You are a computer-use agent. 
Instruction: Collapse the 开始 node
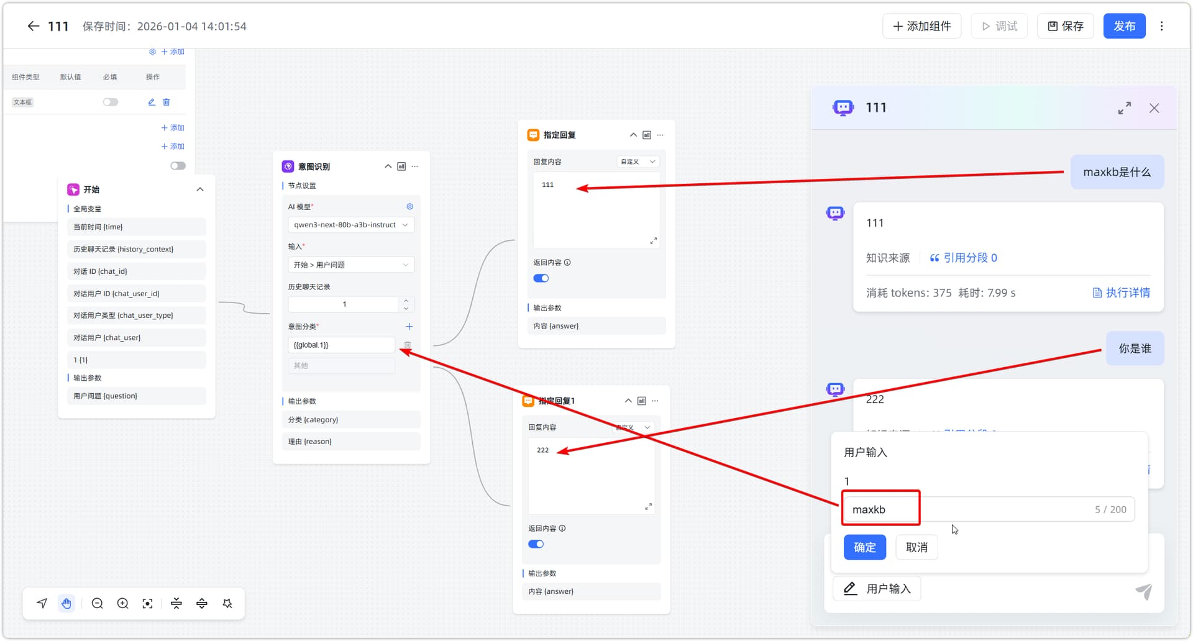200,189
